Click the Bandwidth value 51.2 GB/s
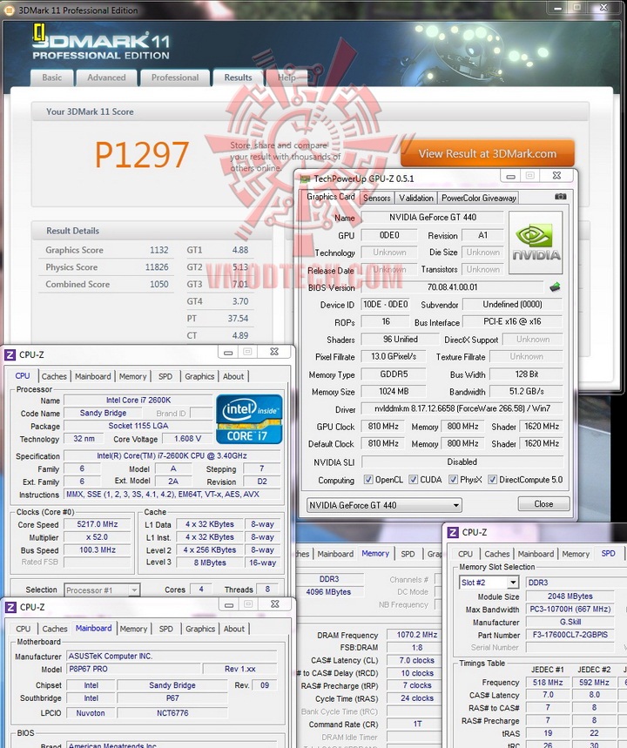Viewport: 627px width, 748px height. coord(526,392)
